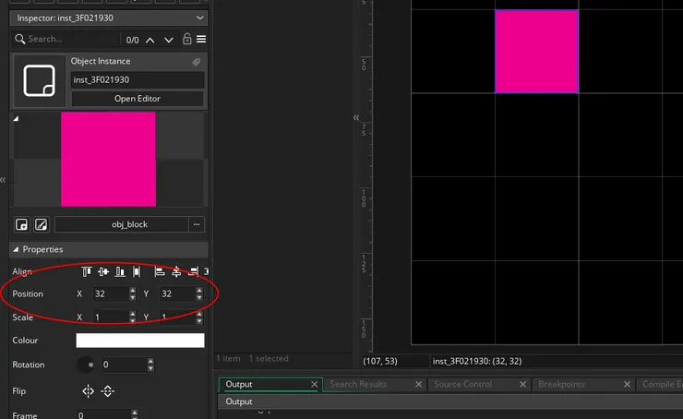This screenshot has height=419, width=683.
Task: Click the Frame value field
Action: [103, 414]
